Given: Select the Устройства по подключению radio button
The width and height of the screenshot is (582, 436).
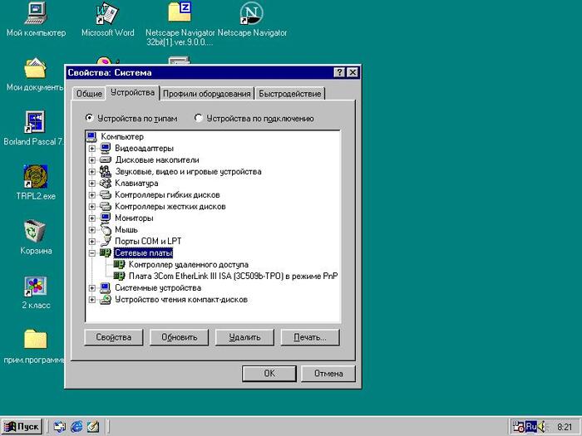Looking at the screenshot, I should tap(199, 119).
